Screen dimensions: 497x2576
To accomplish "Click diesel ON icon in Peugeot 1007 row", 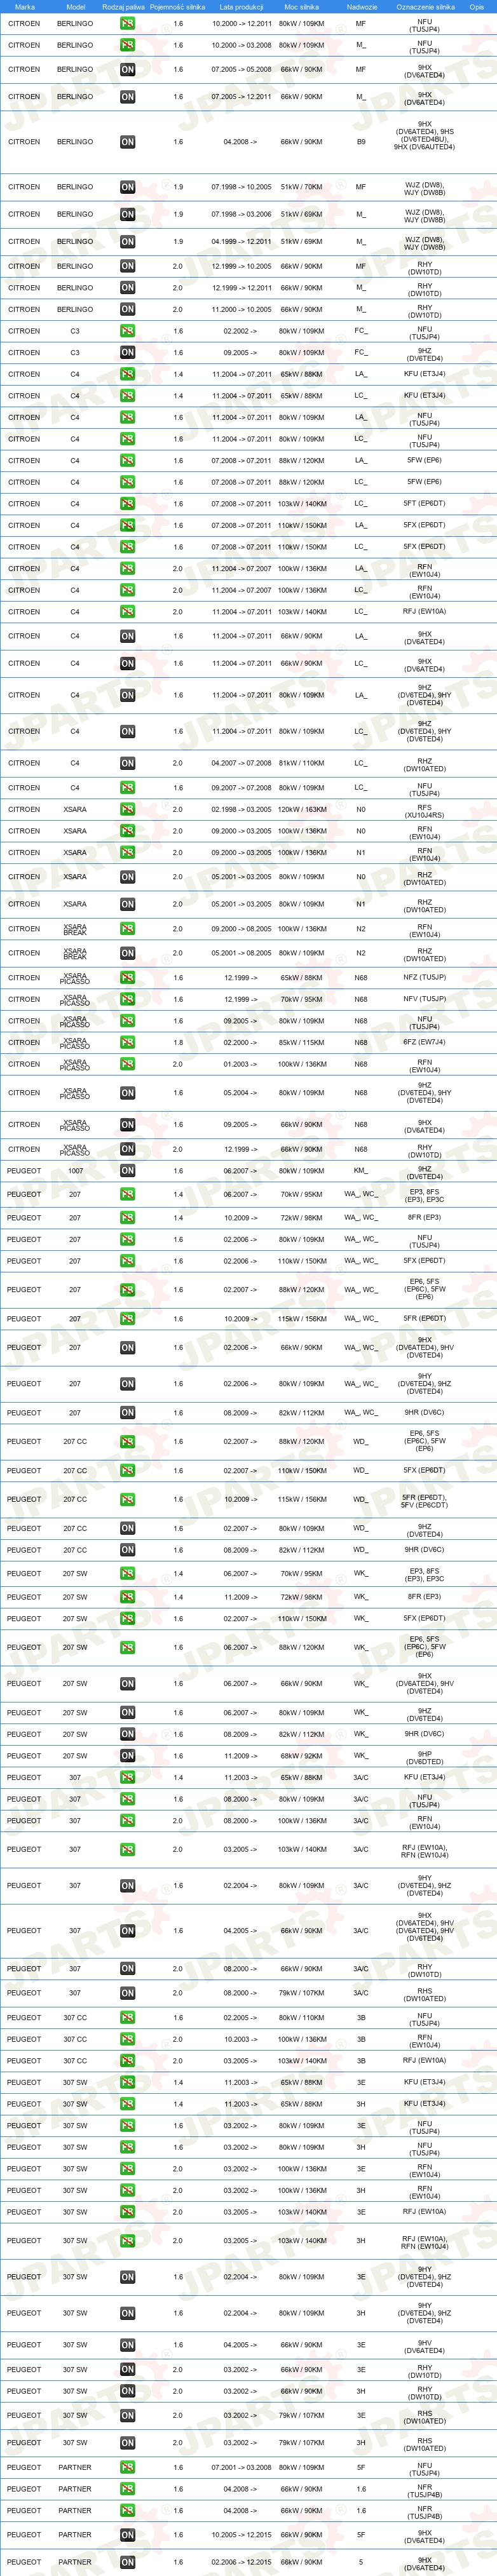I will coord(127,1171).
